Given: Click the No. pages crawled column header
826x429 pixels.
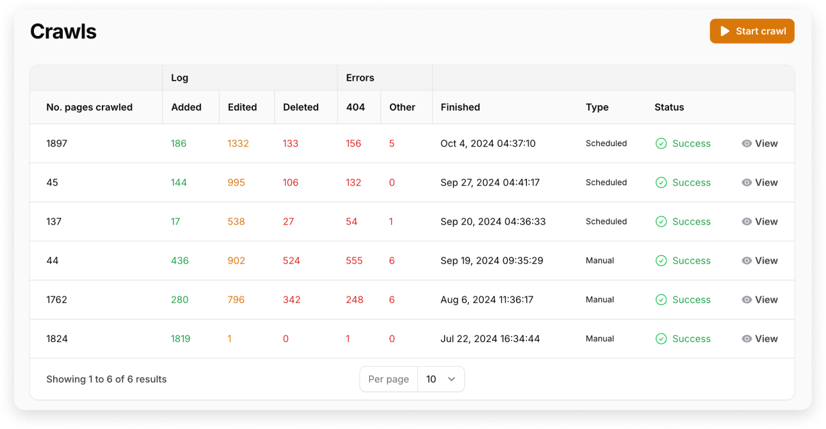Looking at the screenshot, I should coord(89,107).
